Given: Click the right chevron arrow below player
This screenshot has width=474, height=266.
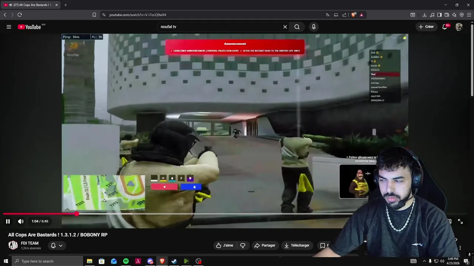Looking at the screenshot, I should click(x=456, y=239).
